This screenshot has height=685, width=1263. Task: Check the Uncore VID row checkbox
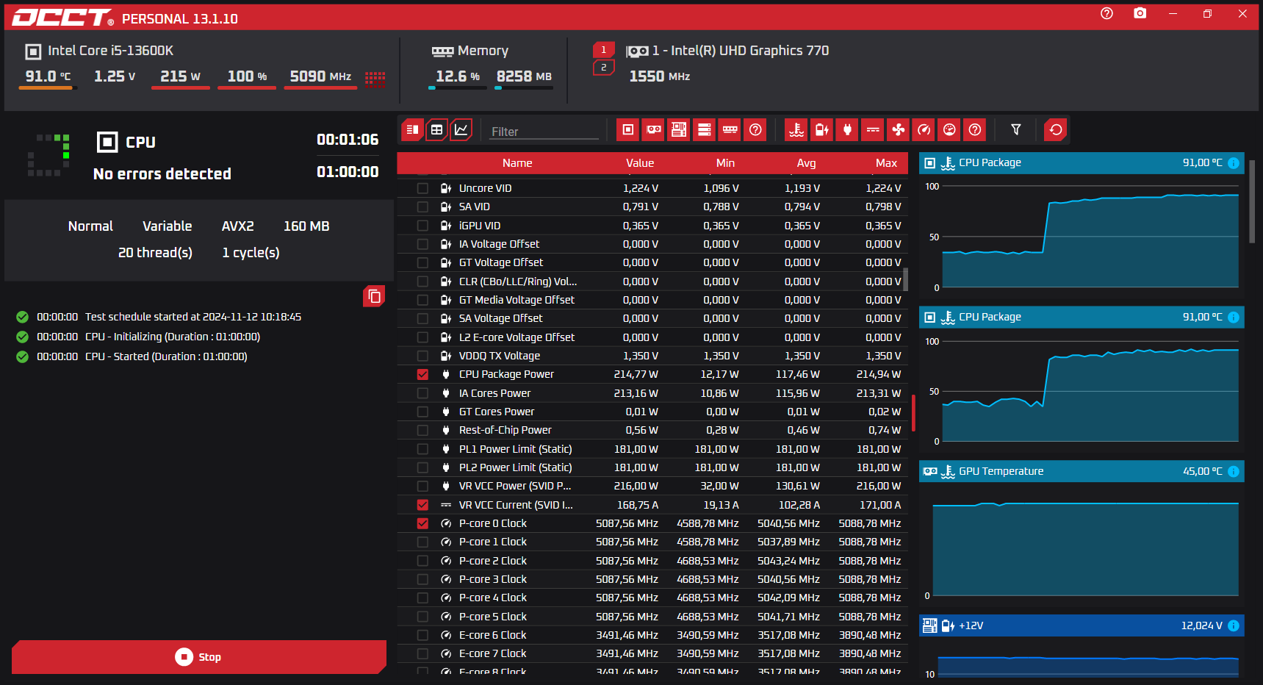(422, 188)
